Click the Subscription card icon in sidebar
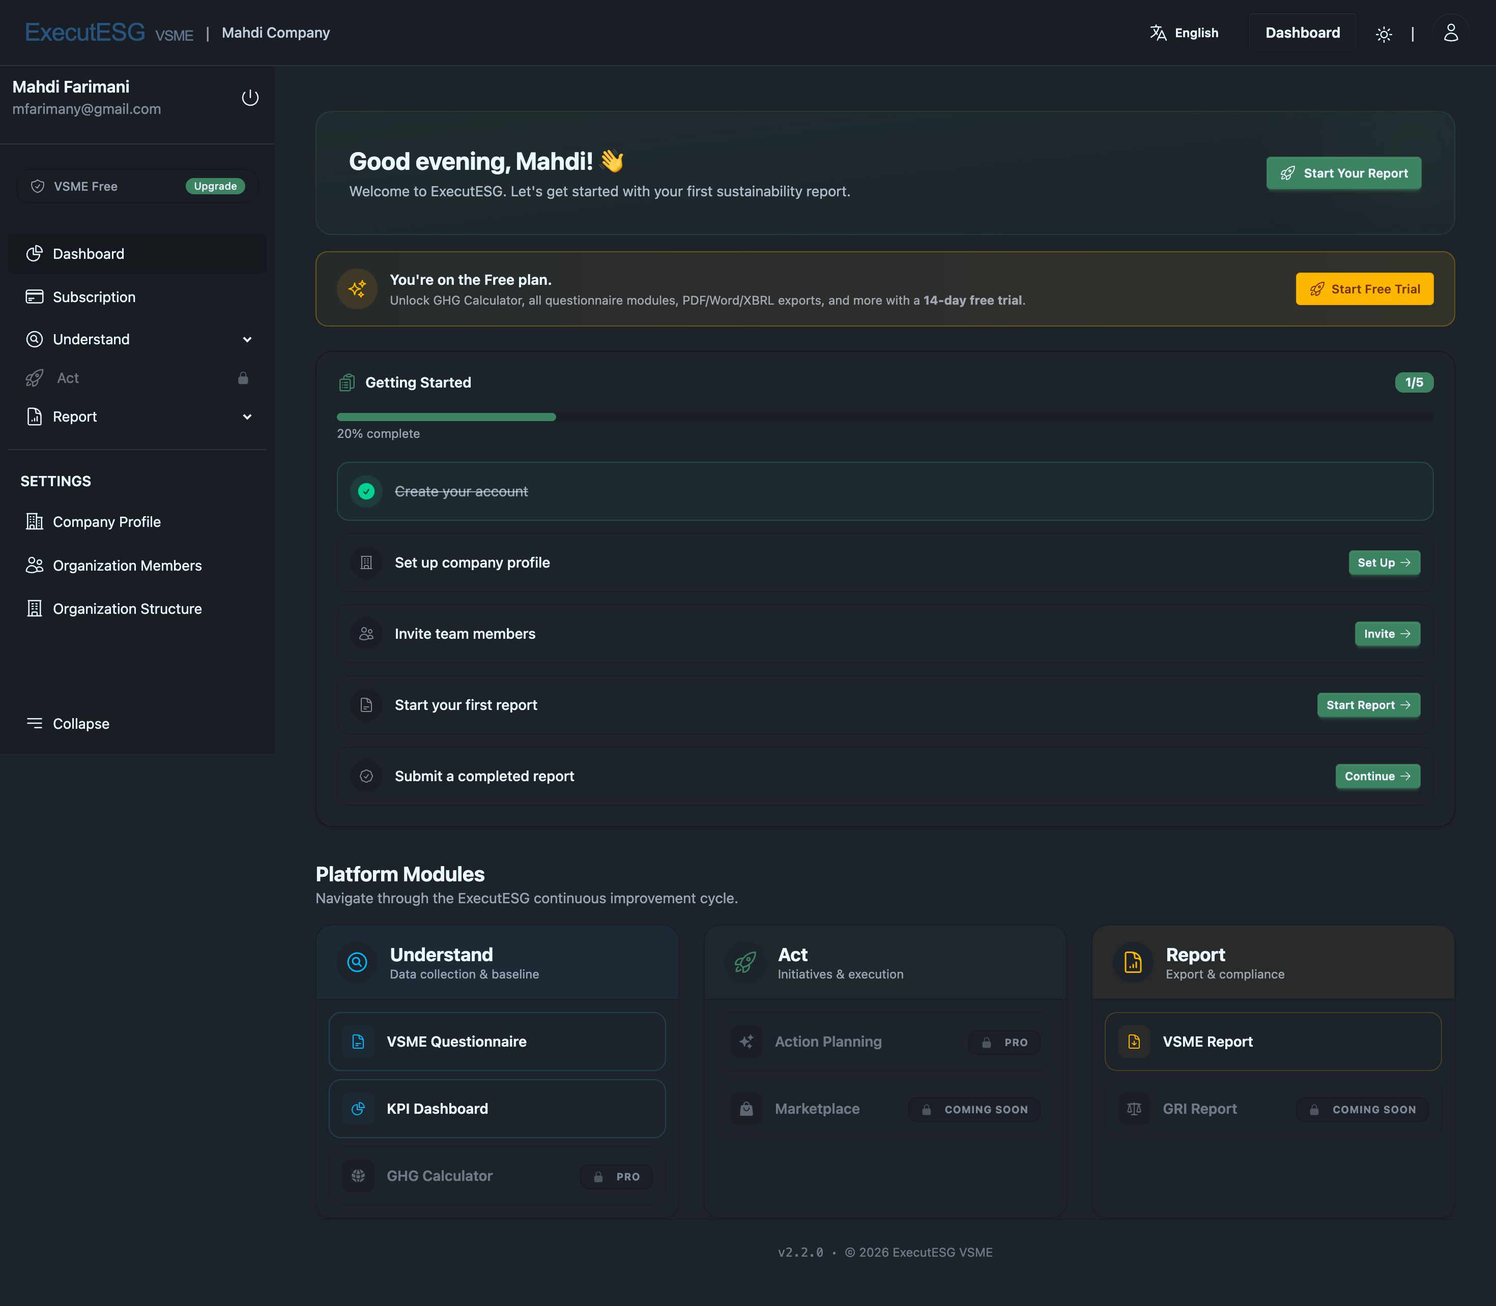 [34, 296]
